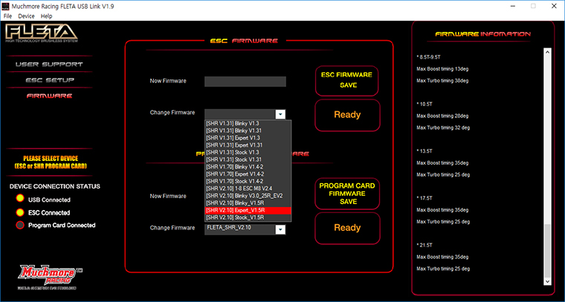
Task: Select [SHR V2.10] Blinky V3.0_25R_EV2
Action: [248, 196]
